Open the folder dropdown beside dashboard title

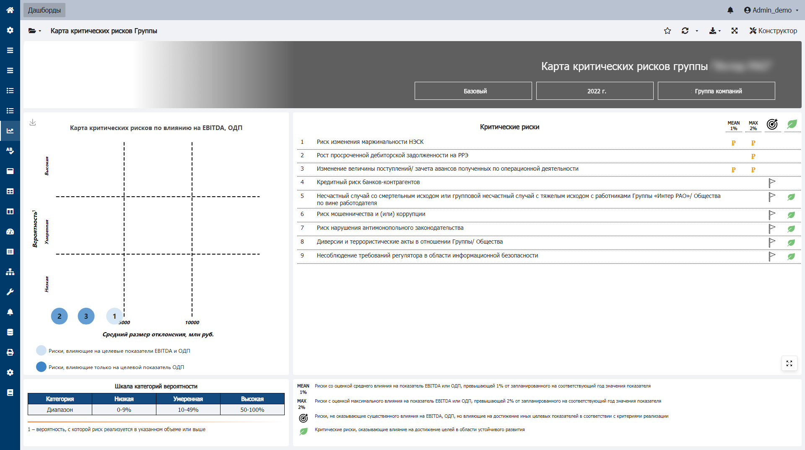34,31
